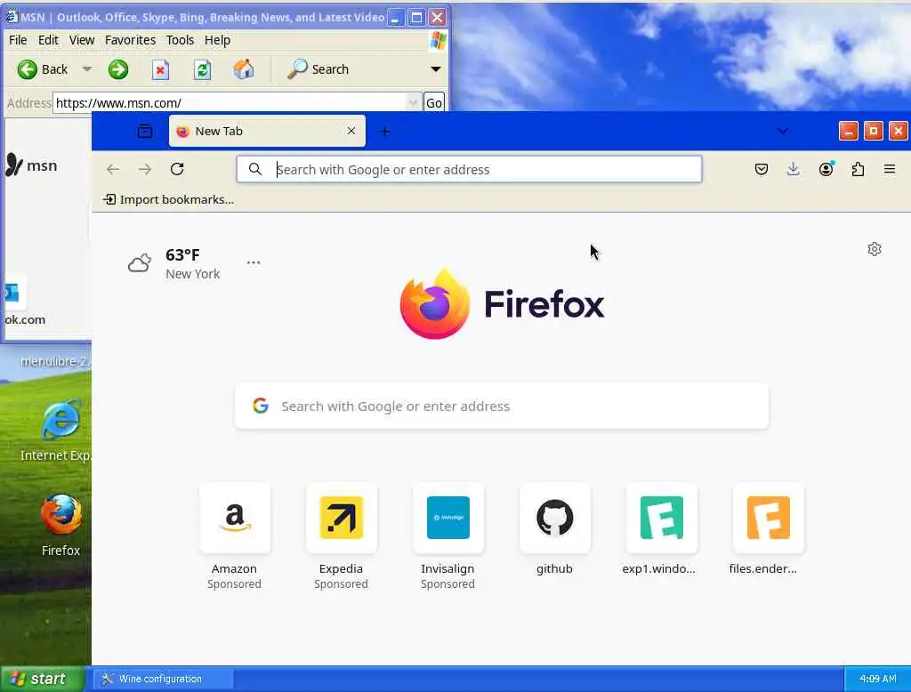
Task: Click the Windows Start button
Action: click(x=43, y=679)
